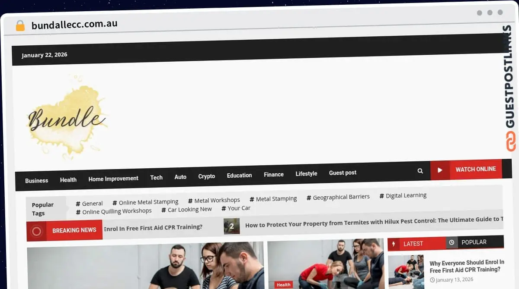Open the Lifestyle menu item
The image size is (519, 289).
306,174
